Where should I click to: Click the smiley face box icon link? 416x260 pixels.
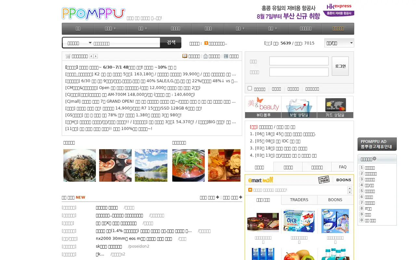pyautogui.click(x=205, y=56)
